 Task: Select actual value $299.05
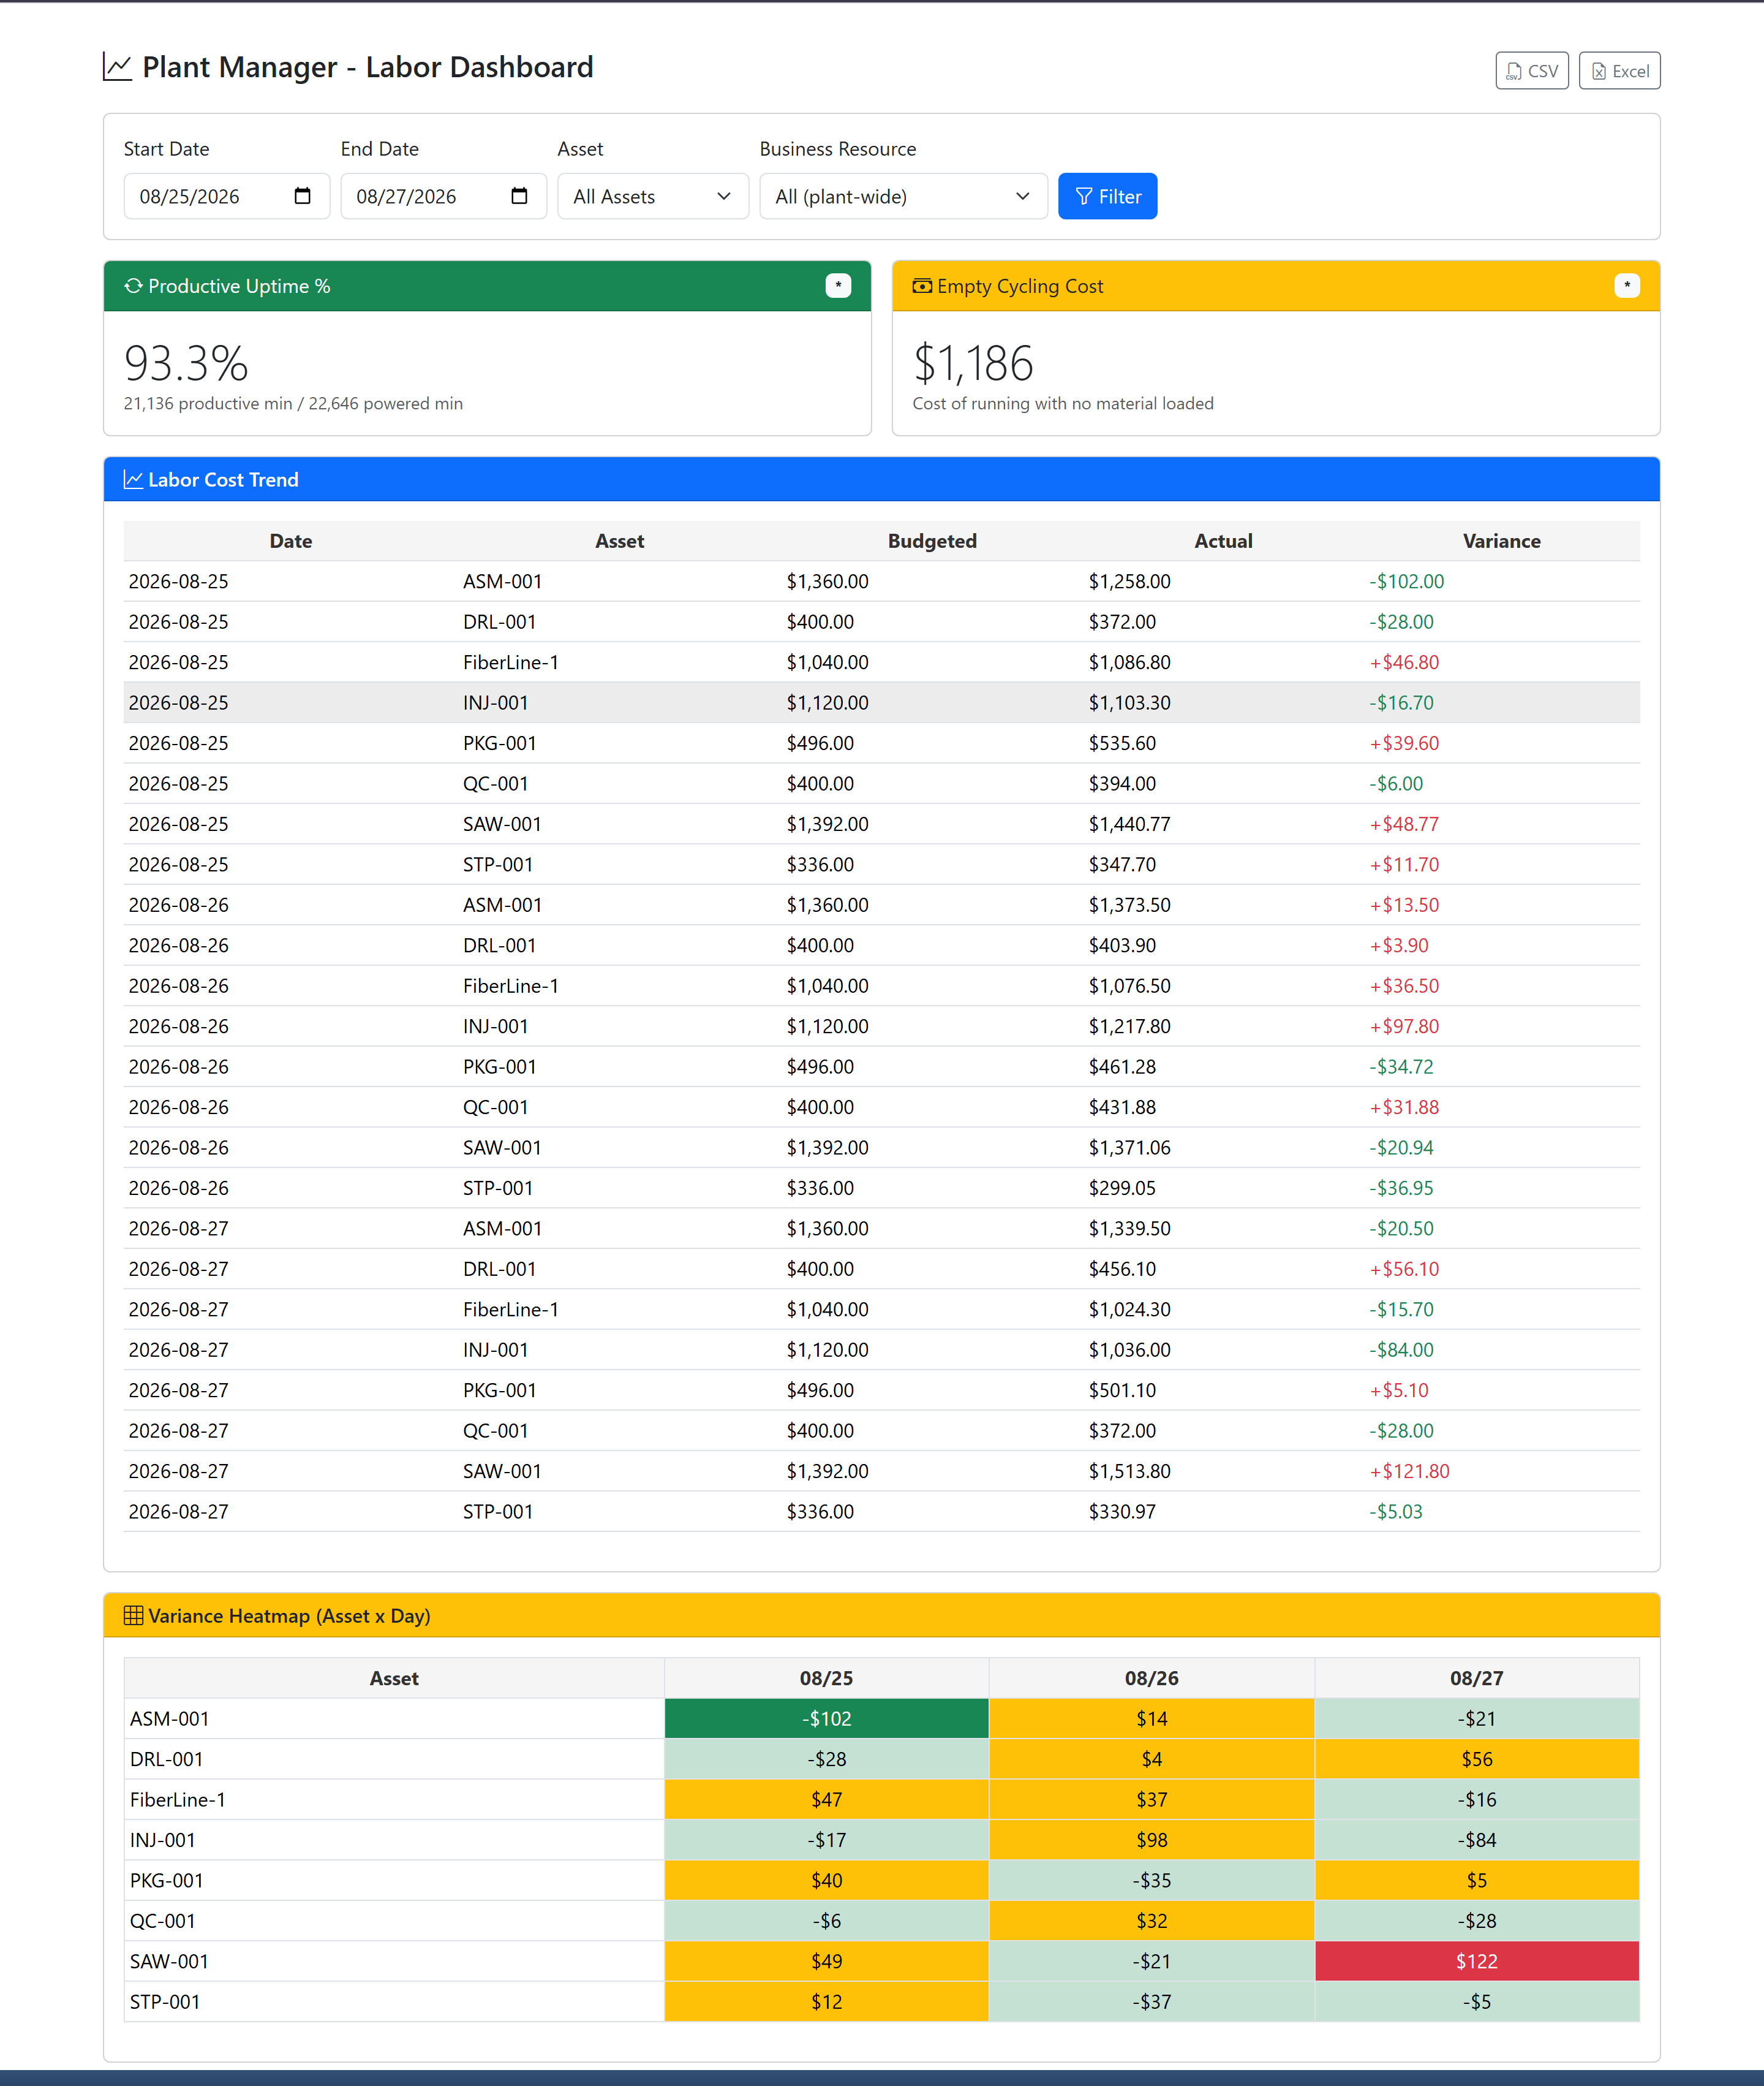coord(1122,1188)
